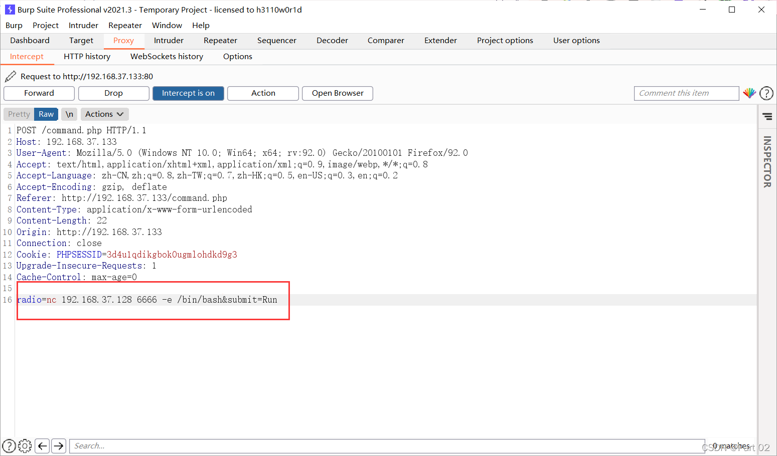The width and height of the screenshot is (777, 456).
Task: Open the Comparer tab
Action: click(x=386, y=41)
